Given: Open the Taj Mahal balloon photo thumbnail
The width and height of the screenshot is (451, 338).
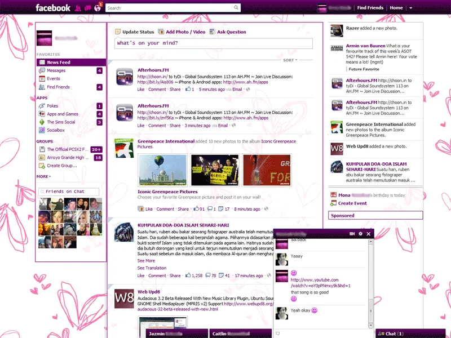Looking at the screenshot, I should [162, 170].
